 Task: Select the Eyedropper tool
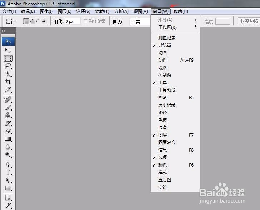coord(8,205)
